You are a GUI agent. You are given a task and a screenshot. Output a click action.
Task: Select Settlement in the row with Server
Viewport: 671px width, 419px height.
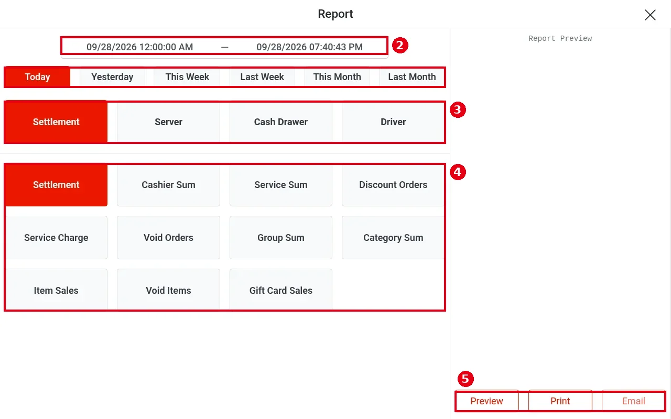(x=56, y=122)
